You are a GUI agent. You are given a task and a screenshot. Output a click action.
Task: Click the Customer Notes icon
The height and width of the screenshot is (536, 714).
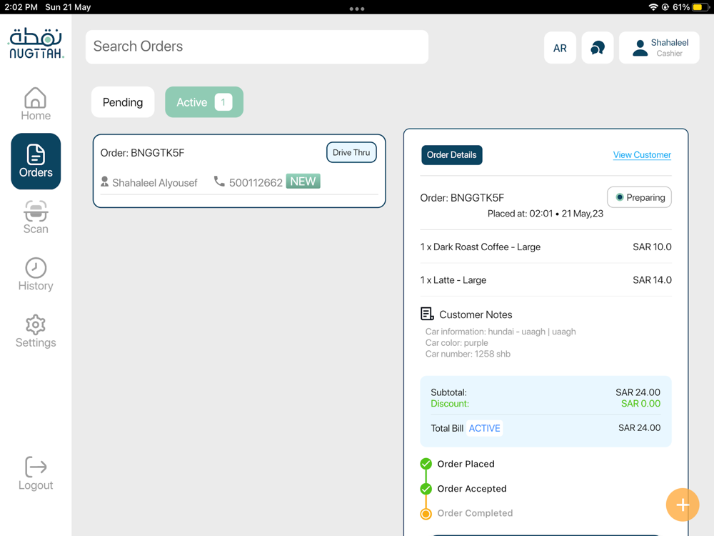[427, 314]
